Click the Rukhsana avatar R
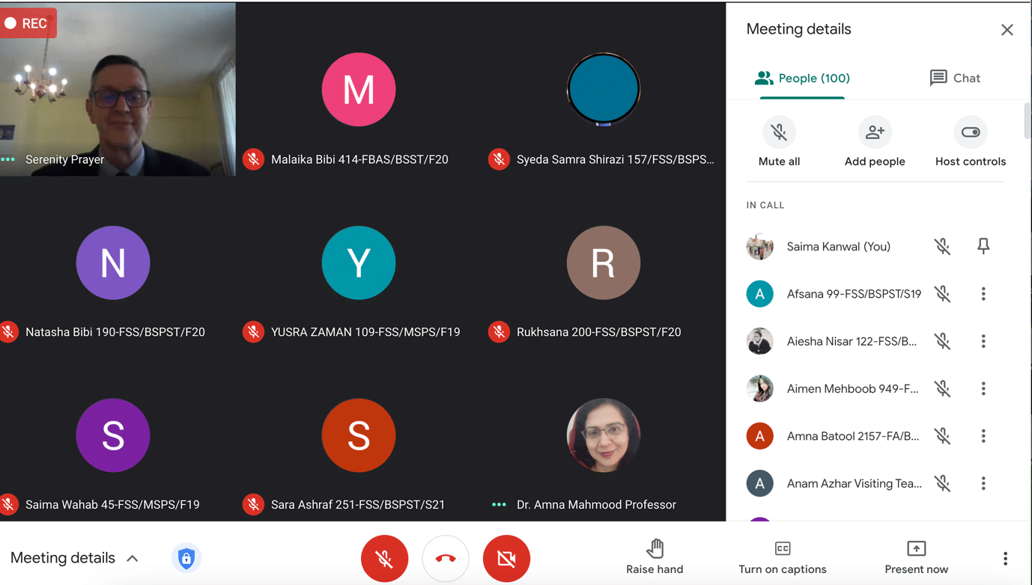This screenshot has width=1032, height=585. click(604, 263)
